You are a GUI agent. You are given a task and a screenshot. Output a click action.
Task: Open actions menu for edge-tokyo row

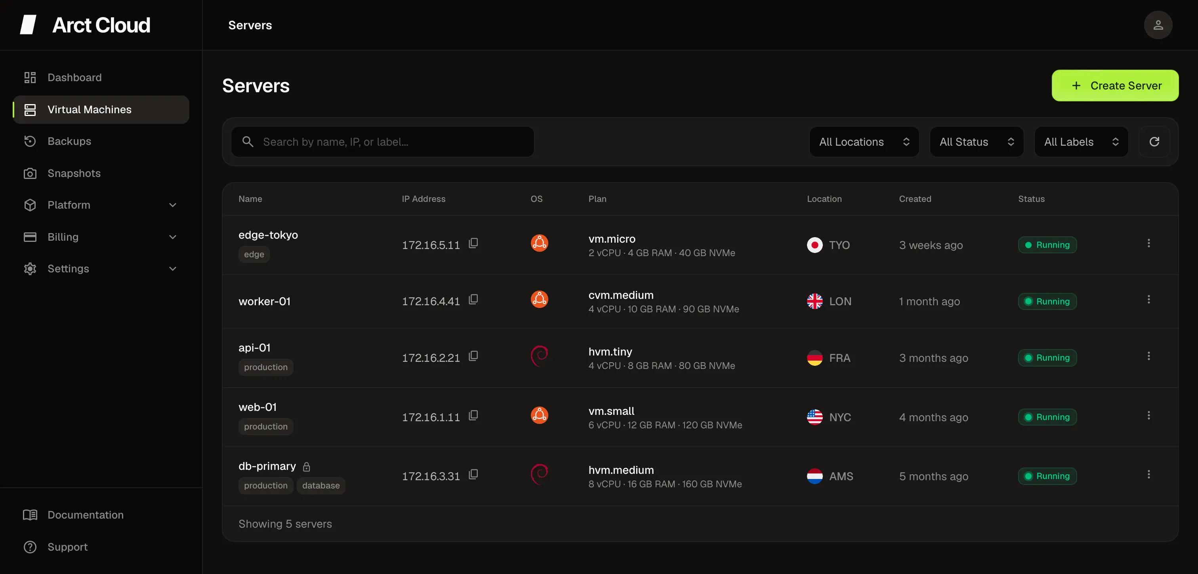point(1148,243)
